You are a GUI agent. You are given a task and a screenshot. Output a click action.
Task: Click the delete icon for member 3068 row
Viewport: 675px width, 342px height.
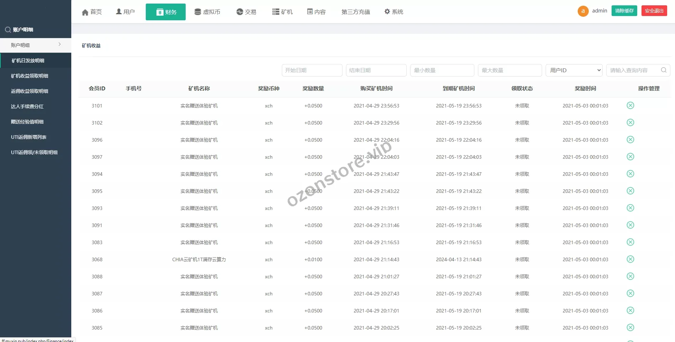[x=630, y=259]
